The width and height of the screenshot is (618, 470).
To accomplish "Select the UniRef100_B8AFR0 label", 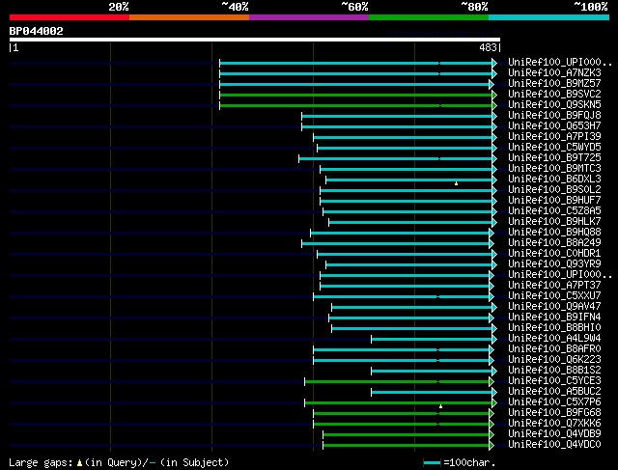I will point(554,349).
